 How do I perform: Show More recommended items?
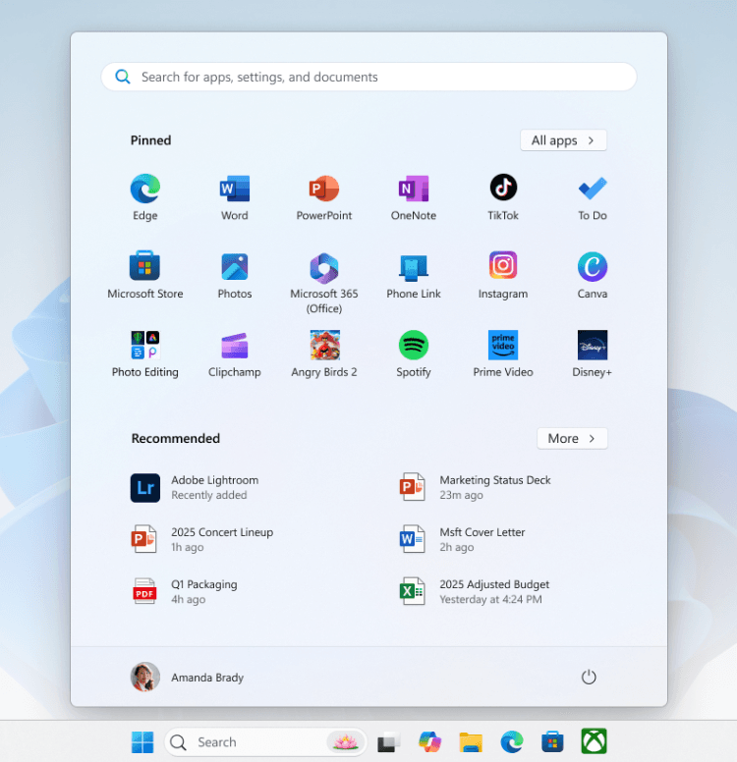pos(572,438)
